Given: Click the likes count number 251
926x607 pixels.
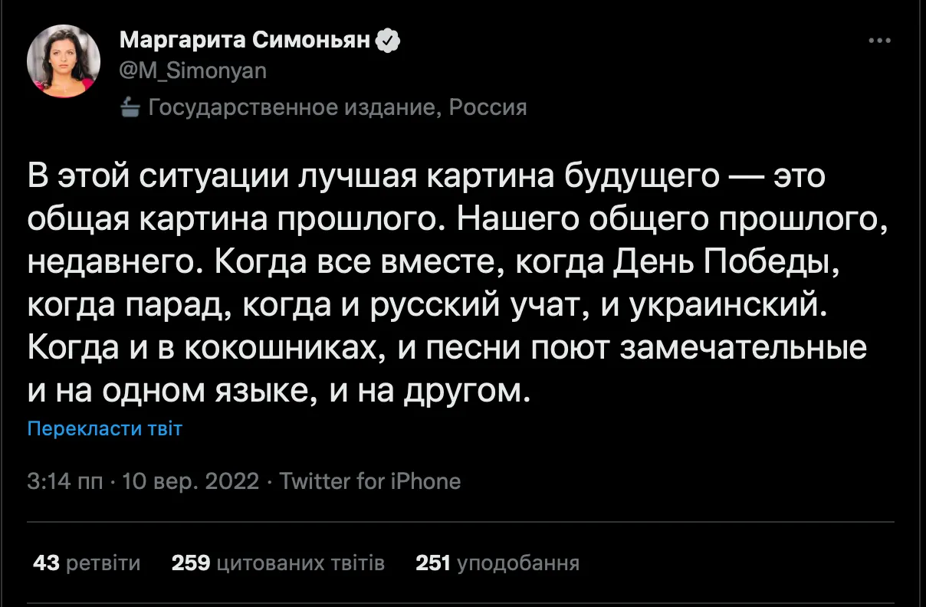Looking at the screenshot, I should [x=432, y=564].
